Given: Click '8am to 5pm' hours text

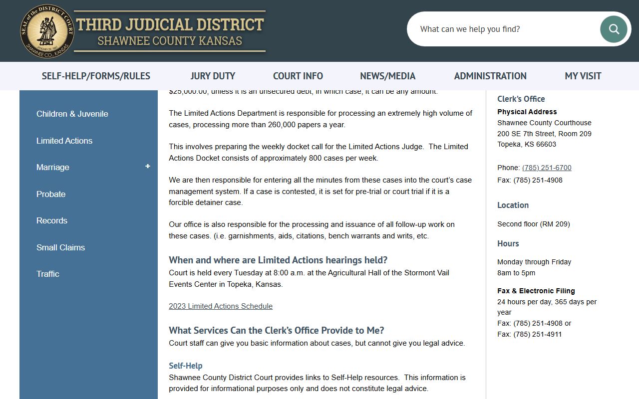Looking at the screenshot, I should (516, 273).
